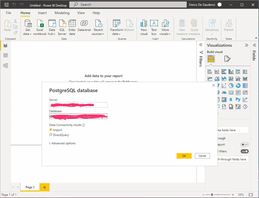Select the Python visual icon
259x198 pixels.
click(x=238, y=100)
